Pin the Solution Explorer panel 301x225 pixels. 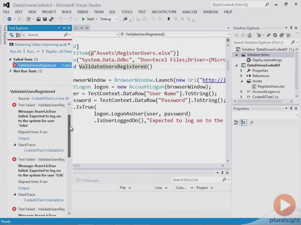click(291, 28)
